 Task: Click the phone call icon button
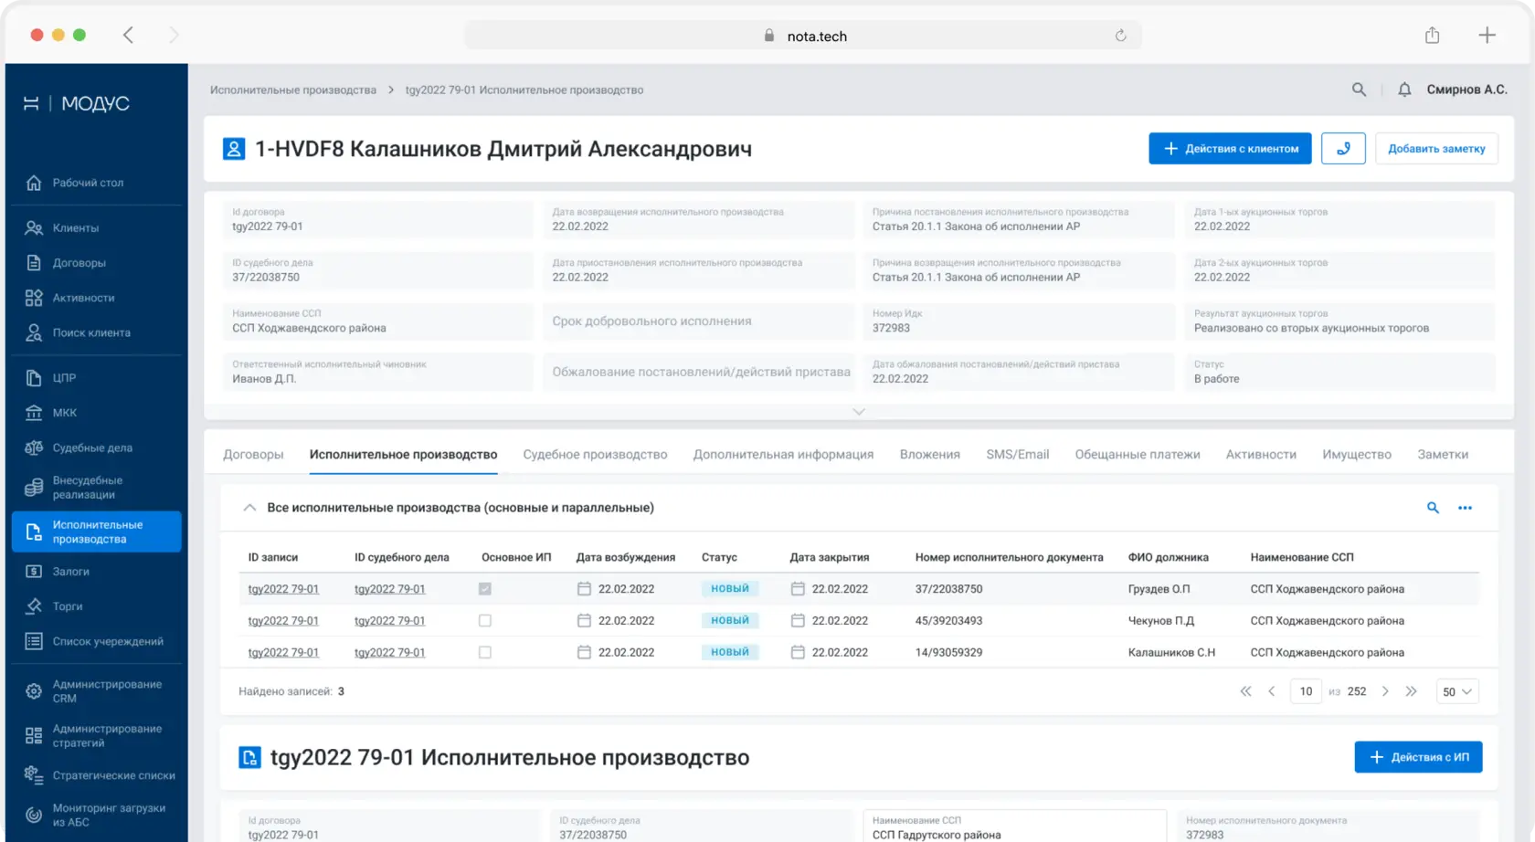coord(1343,149)
